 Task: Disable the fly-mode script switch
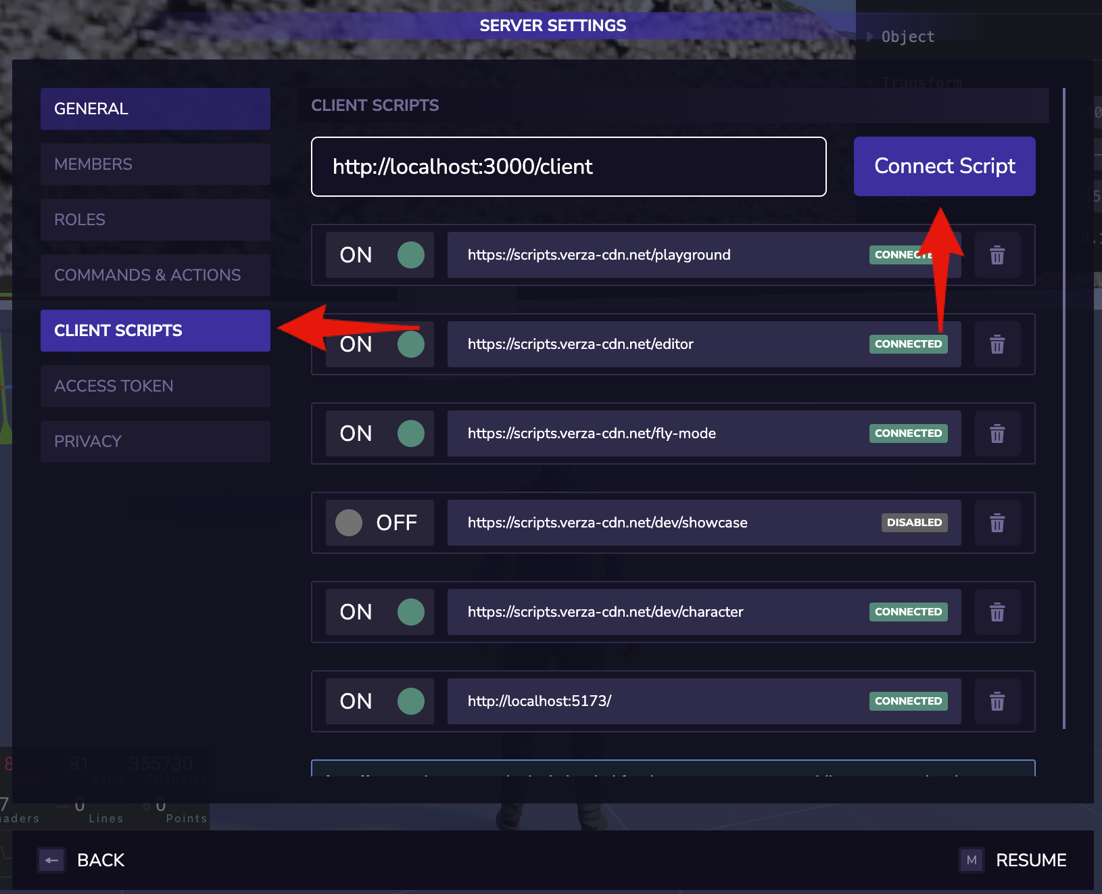380,433
